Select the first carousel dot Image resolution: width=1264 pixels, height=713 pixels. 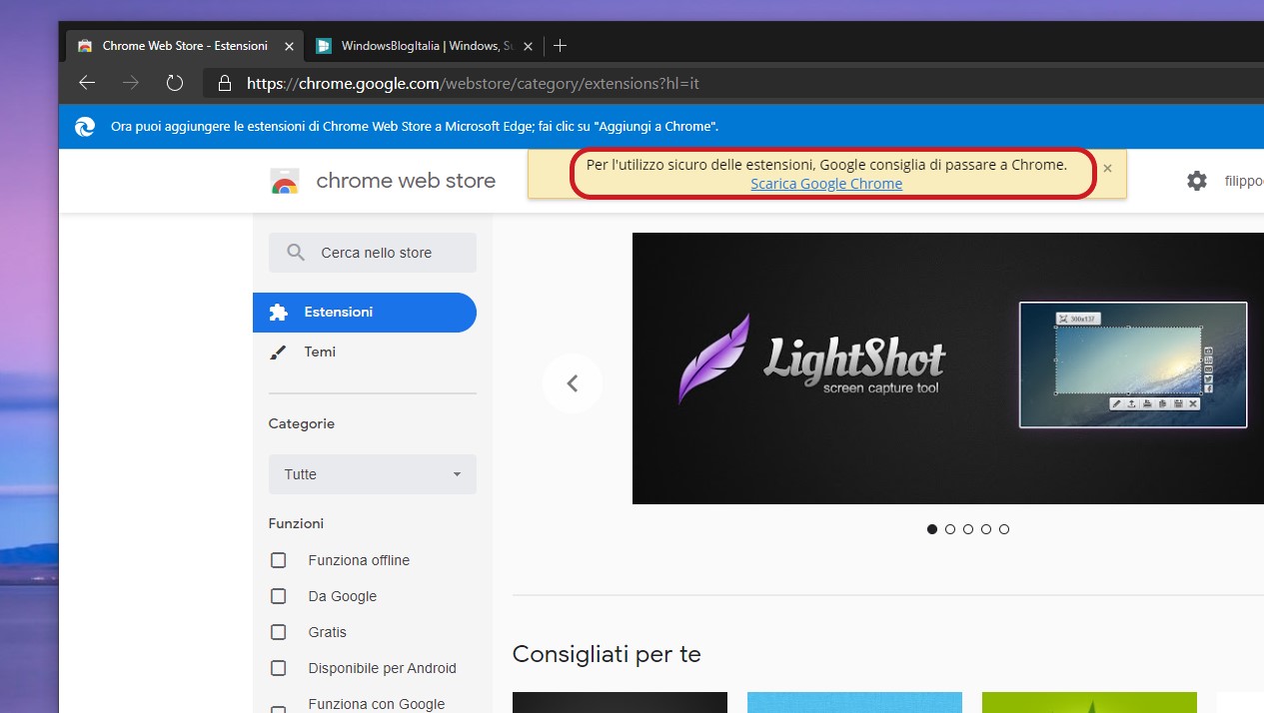(932, 529)
